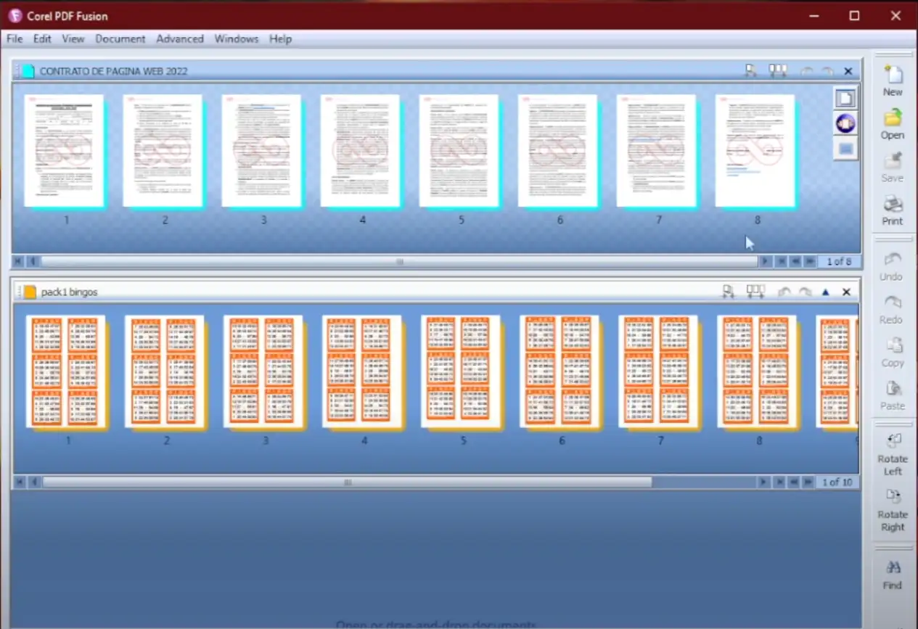Select page 3 thumbnail of pack1 bingos
The height and width of the screenshot is (629, 918).
263,371
